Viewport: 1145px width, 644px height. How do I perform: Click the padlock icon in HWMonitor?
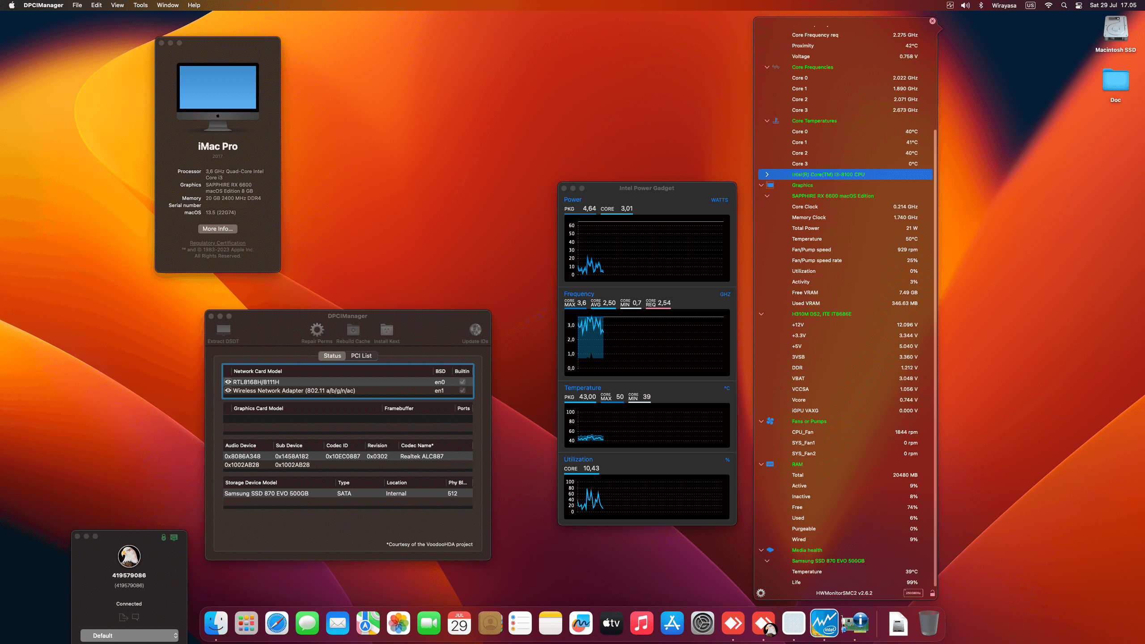pyautogui.click(x=932, y=593)
